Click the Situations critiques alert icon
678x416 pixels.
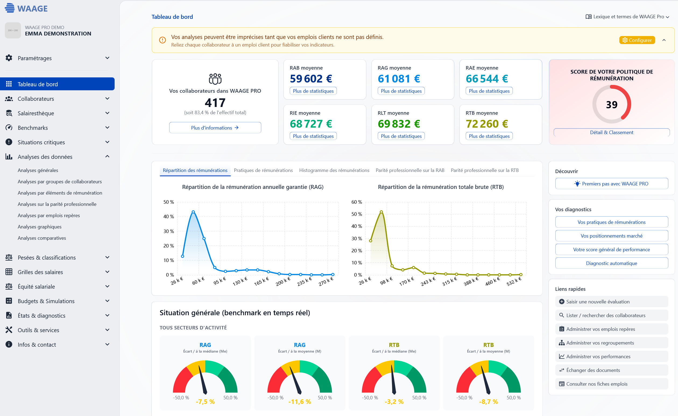pyautogui.click(x=9, y=142)
